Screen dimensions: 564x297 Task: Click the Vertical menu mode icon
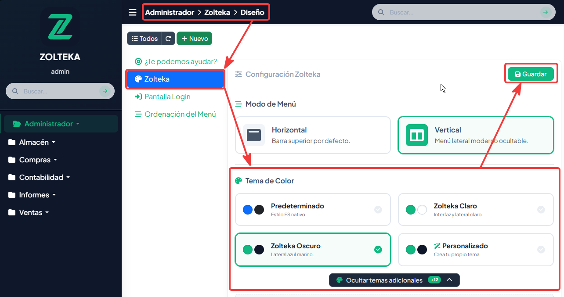point(416,135)
